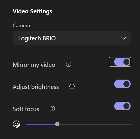140x139 pixels.
Task: Click the Mirror my video label
Action: tap(34, 65)
